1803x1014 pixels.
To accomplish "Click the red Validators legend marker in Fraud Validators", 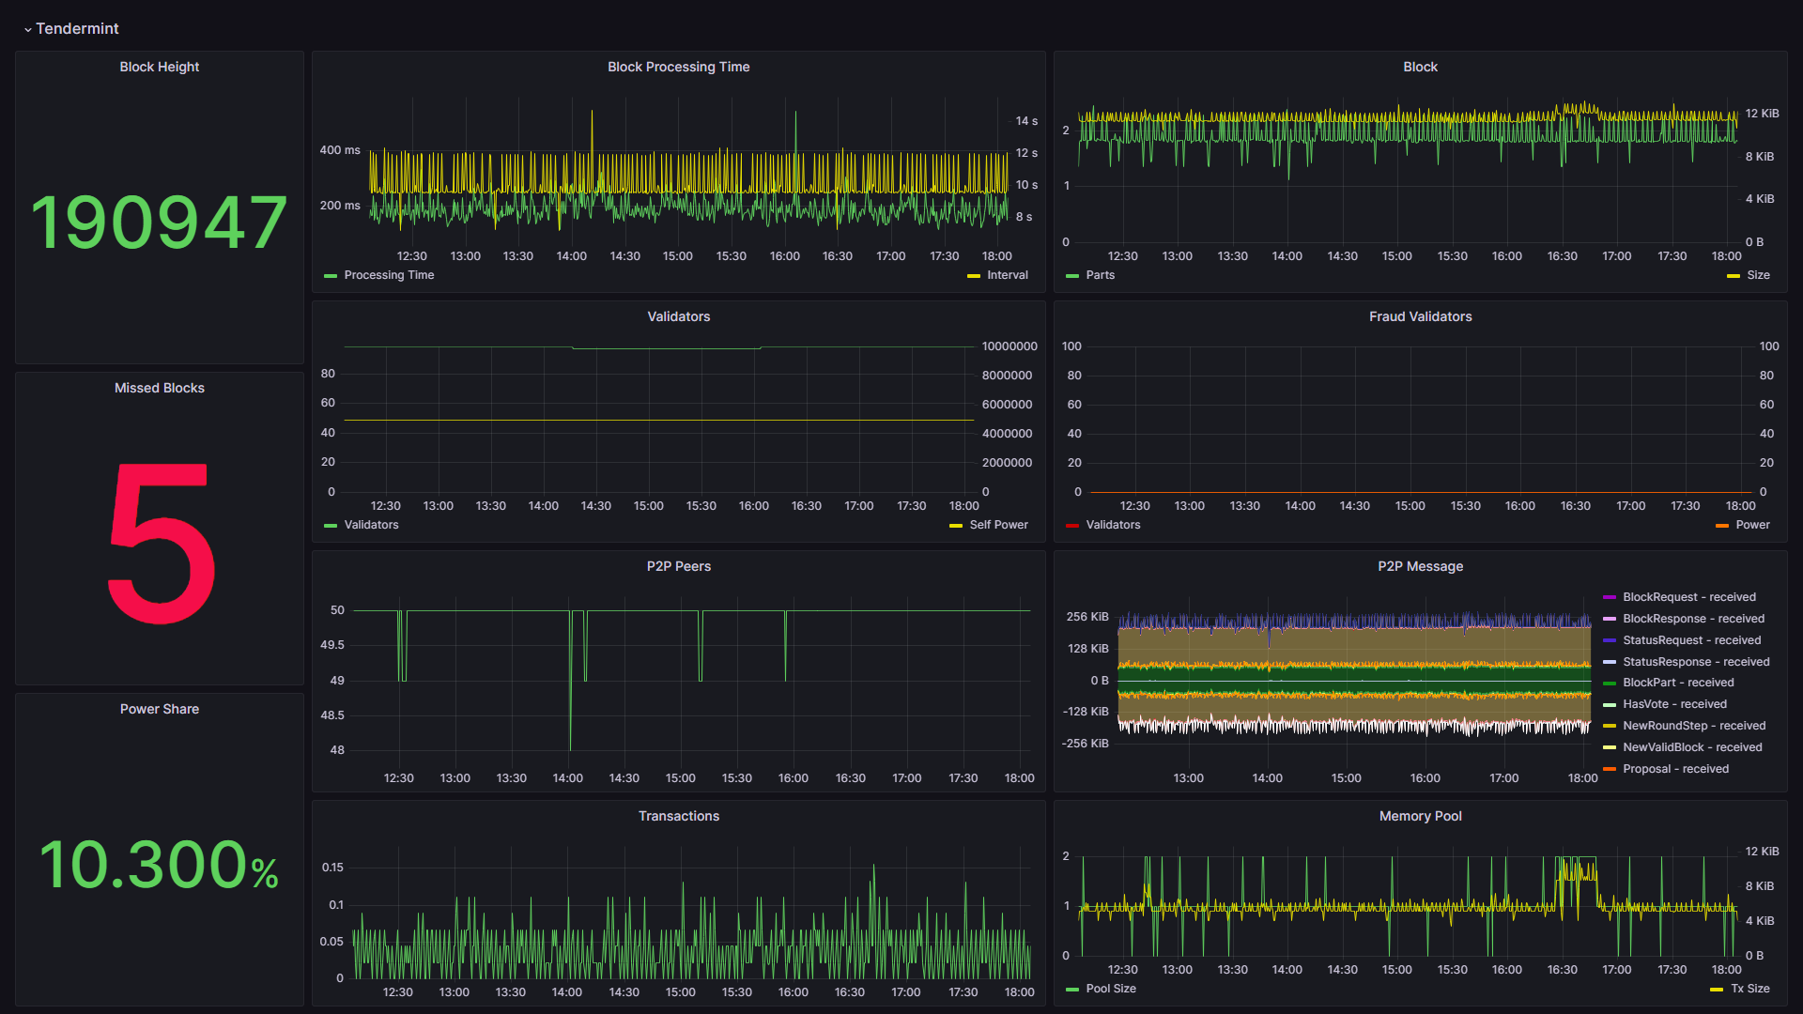I will tap(1072, 526).
